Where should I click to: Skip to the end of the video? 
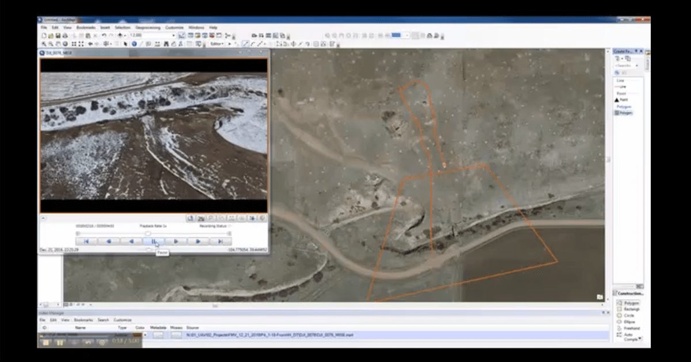click(220, 242)
